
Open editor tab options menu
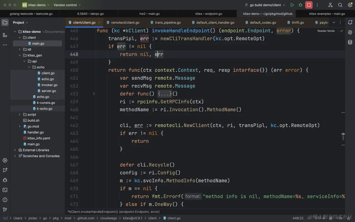pyautogui.click(x=340, y=22)
